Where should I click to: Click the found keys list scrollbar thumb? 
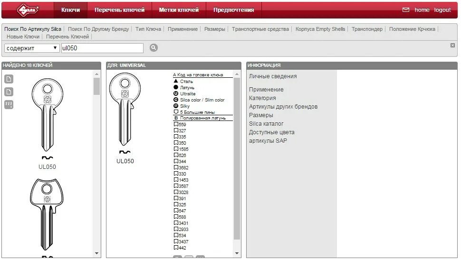tap(97, 86)
